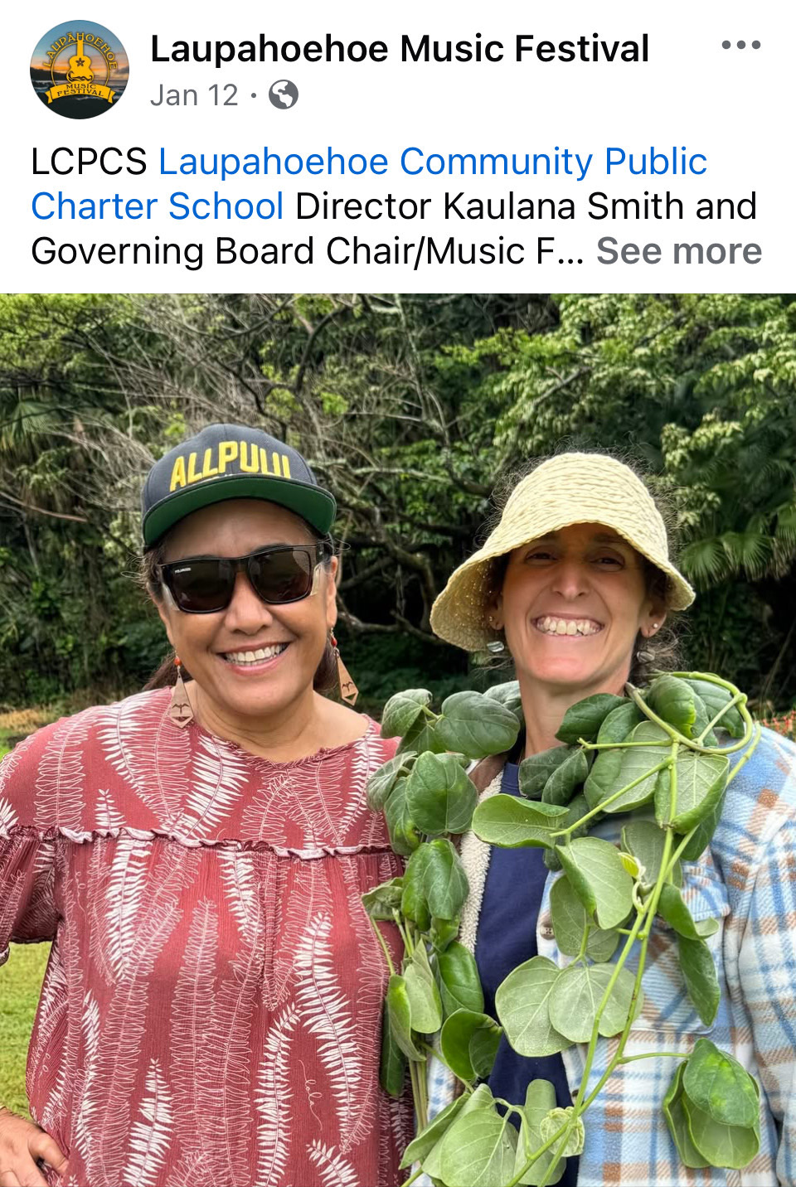Tap the Charter School link text
This screenshot has height=1187, width=796.
[158, 206]
